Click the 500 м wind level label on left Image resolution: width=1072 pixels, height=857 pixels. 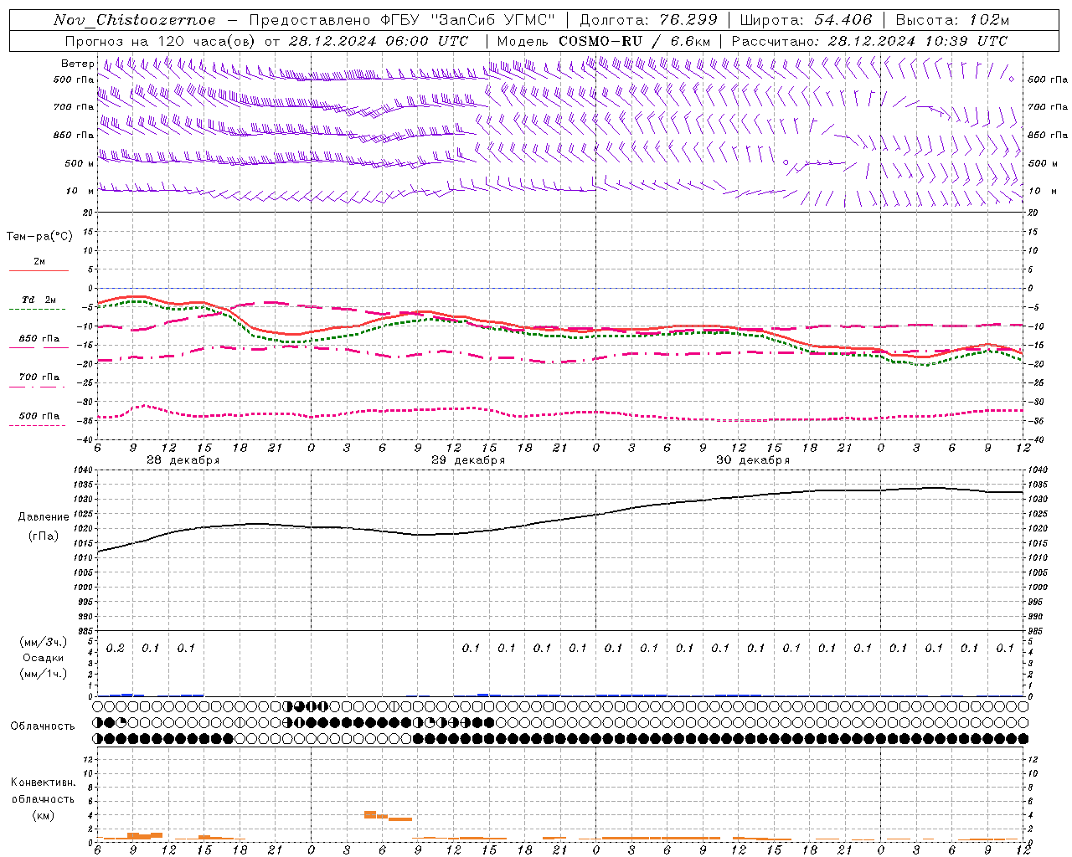point(79,163)
